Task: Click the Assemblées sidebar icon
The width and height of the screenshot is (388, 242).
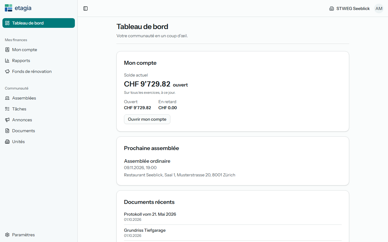Action: tap(7, 98)
